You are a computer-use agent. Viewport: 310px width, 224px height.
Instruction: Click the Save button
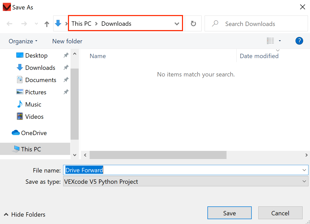pos(229,213)
